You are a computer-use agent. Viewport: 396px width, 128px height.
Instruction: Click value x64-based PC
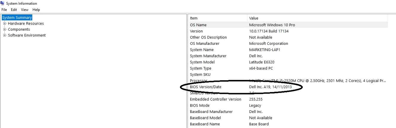[261, 68]
